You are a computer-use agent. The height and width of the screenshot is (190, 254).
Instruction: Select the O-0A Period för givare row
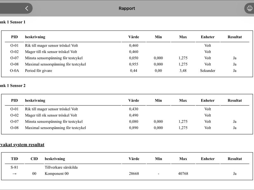point(127,71)
